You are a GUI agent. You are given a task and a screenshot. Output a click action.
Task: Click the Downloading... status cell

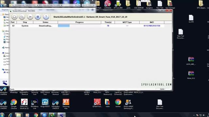(x=45, y=26)
